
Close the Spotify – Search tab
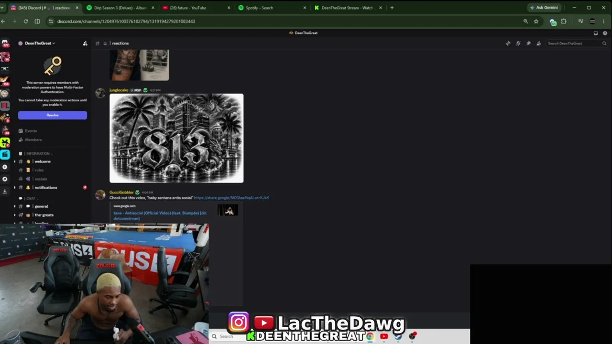click(x=305, y=8)
